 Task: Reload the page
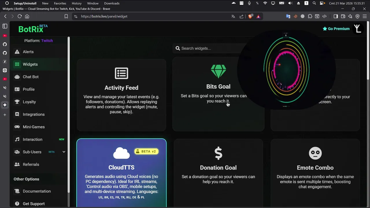pos(20,16)
